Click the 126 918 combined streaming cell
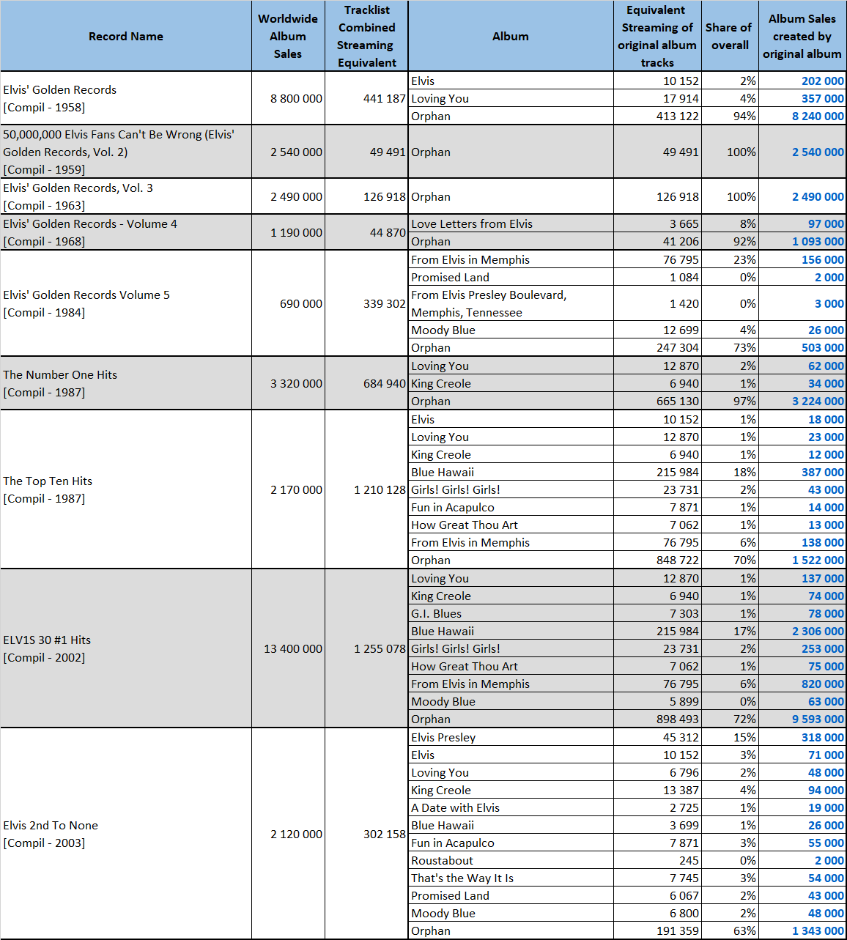Viewport: 847px width, 940px height. [366, 196]
